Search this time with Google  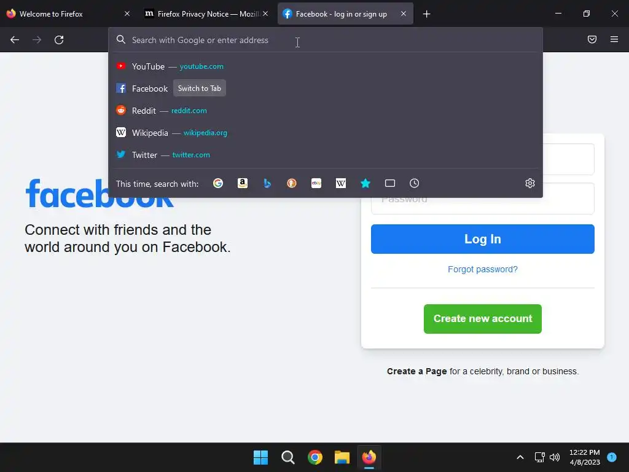coord(218,183)
